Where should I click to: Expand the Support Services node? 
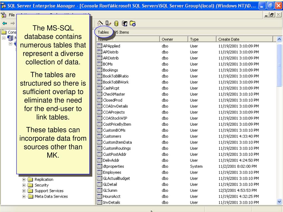24,191
